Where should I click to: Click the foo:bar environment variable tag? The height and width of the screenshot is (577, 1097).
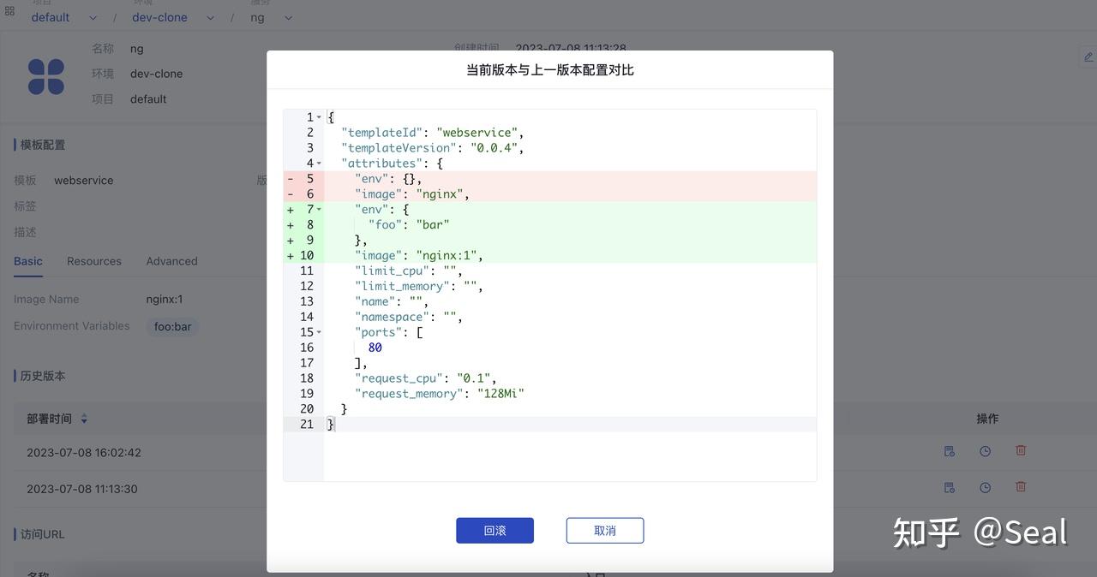(172, 326)
